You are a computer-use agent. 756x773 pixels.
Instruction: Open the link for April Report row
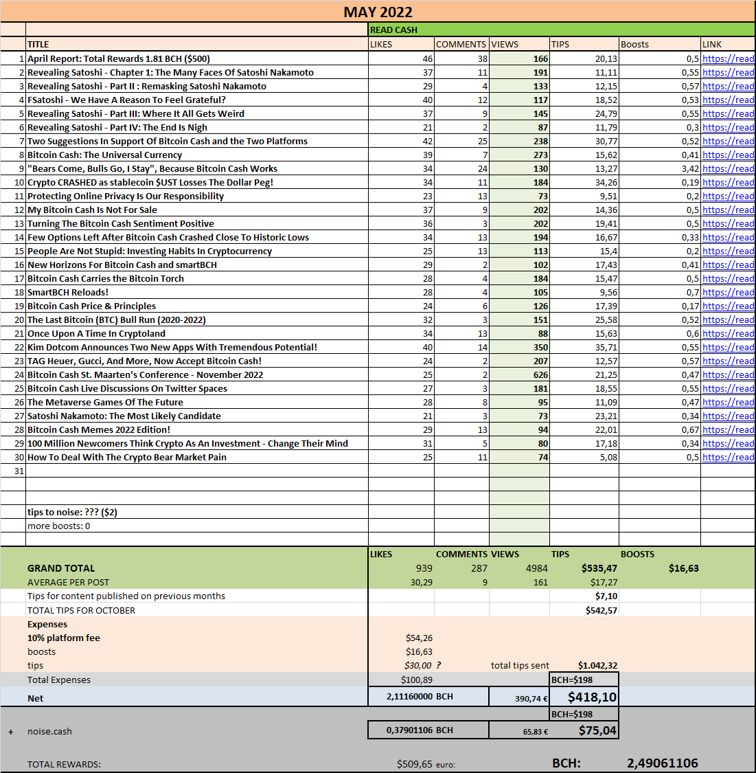[x=728, y=58]
